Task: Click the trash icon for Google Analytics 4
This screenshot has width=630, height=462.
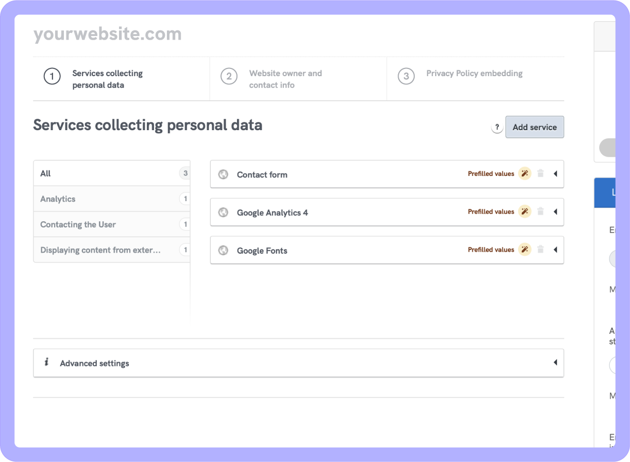Action: tap(540, 211)
